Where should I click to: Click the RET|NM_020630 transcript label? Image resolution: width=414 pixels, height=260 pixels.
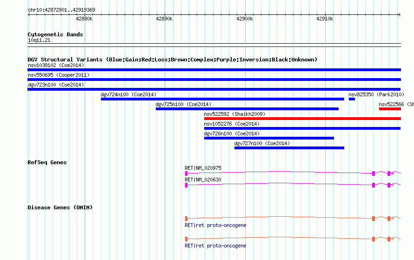(203, 180)
